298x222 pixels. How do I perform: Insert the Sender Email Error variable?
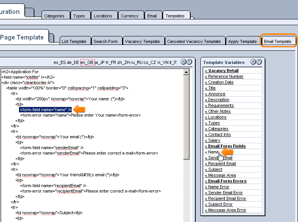coord(224,193)
